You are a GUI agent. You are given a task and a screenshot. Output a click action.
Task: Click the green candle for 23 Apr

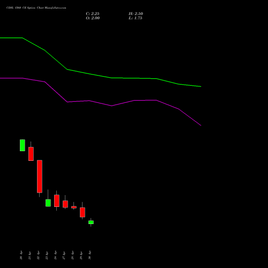click(x=48, y=203)
